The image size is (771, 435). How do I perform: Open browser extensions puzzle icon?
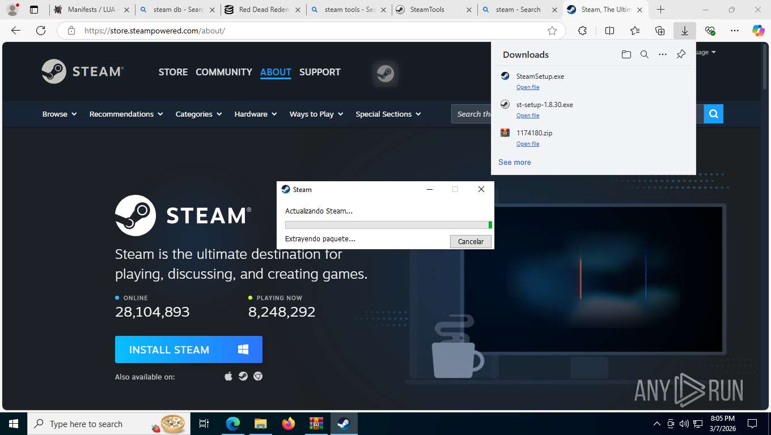tap(582, 31)
